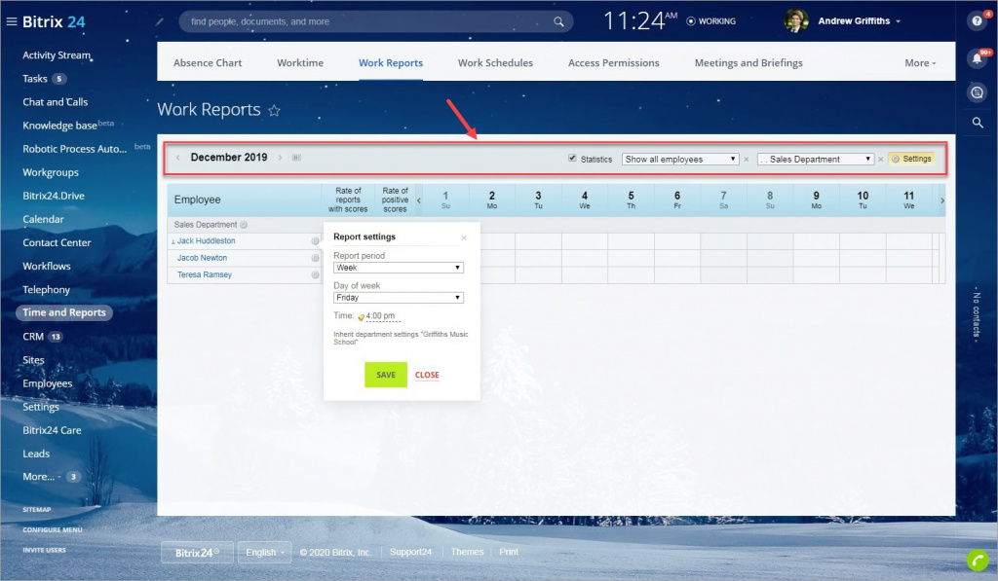Open Bitrix24.Drive in sidebar
998x581 pixels.
pos(54,196)
